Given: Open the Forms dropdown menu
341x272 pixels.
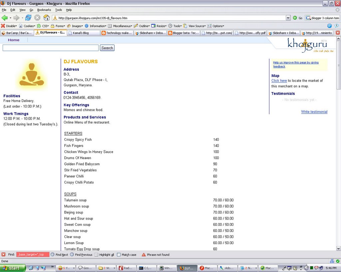Looking at the screenshot, I should coord(58,26).
